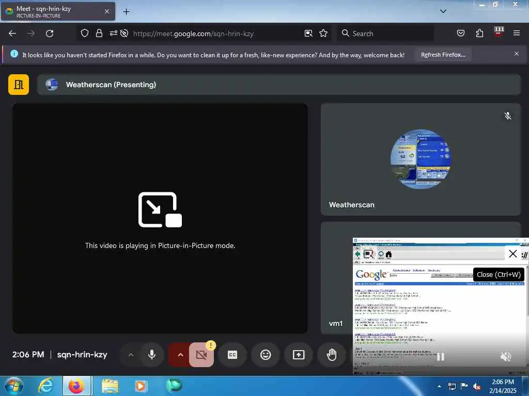Image resolution: width=529 pixels, height=396 pixels.
Task: Toggle closed captions CC button
Action: (232, 355)
